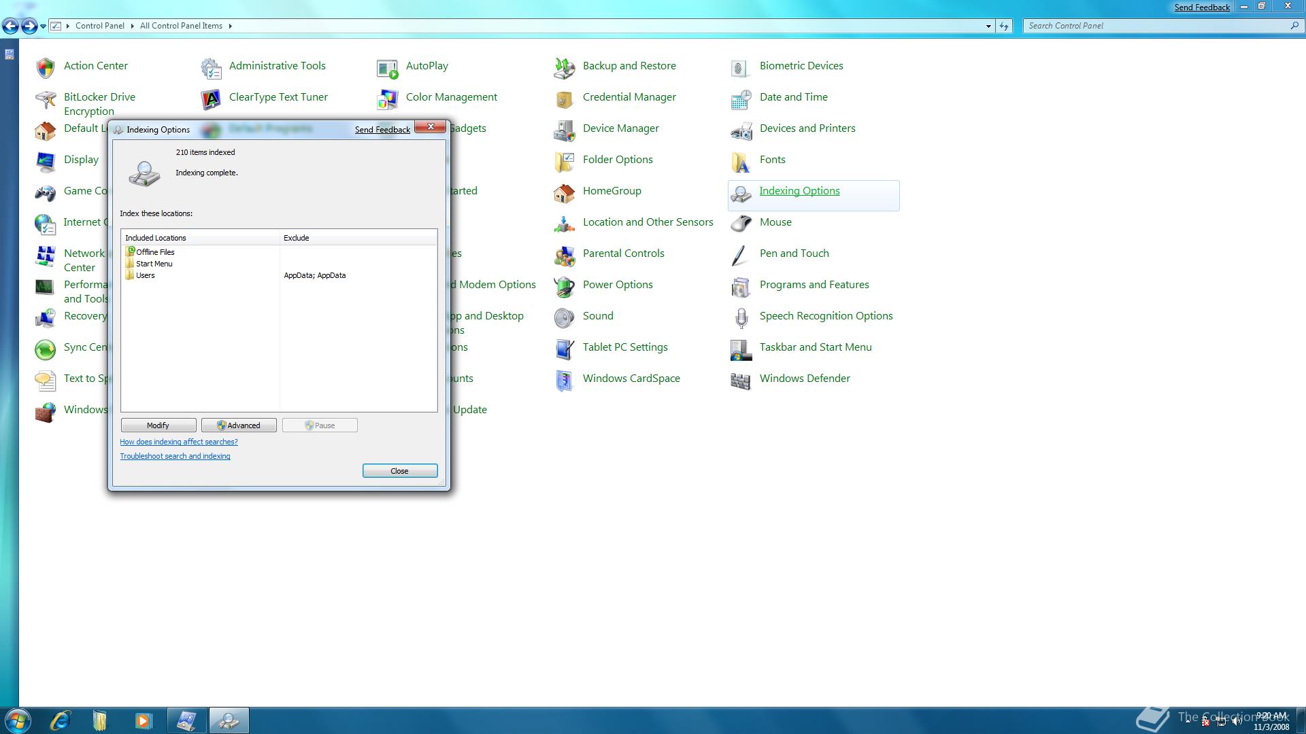Click the volume icon in system tray

tap(1237, 722)
